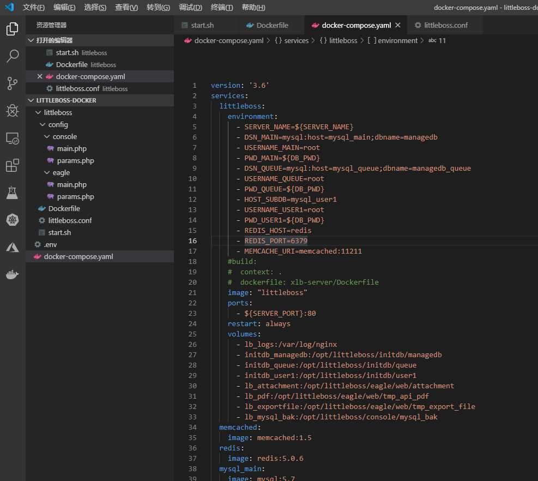The image size is (538, 481).
Task: Click the breadcrumb docker-compose.yaml file icon
Action: pos(188,40)
